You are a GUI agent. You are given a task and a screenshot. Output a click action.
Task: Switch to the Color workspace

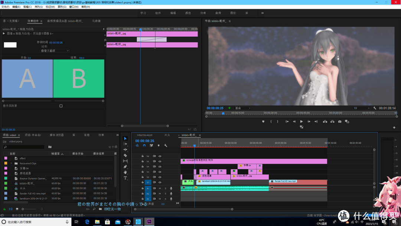coord(188,13)
